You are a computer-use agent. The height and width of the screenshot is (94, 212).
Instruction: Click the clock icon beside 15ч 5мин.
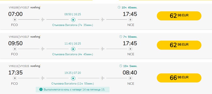(120, 66)
